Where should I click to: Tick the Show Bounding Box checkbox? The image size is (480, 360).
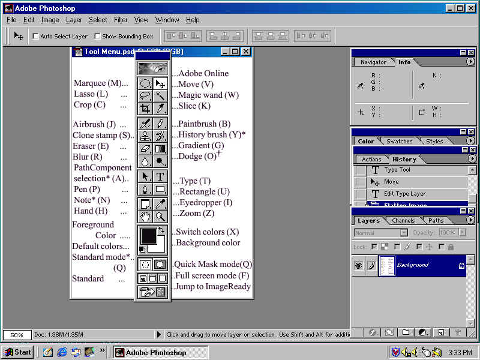pyautogui.click(x=97, y=37)
